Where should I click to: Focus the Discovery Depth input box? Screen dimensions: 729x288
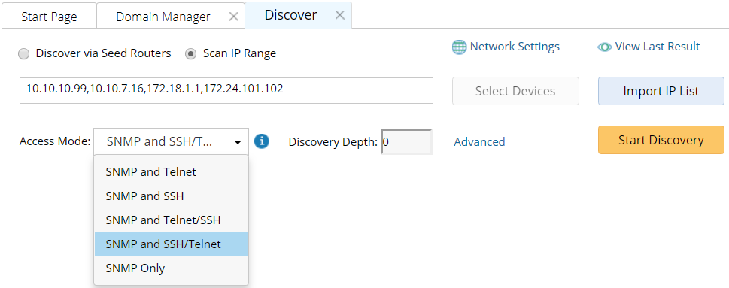(x=407, y=141)
